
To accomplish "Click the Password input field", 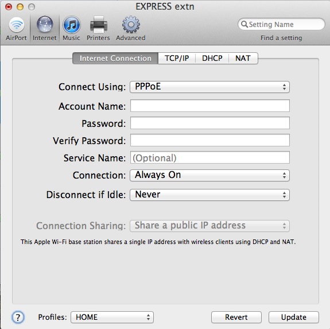I will 210,123.
